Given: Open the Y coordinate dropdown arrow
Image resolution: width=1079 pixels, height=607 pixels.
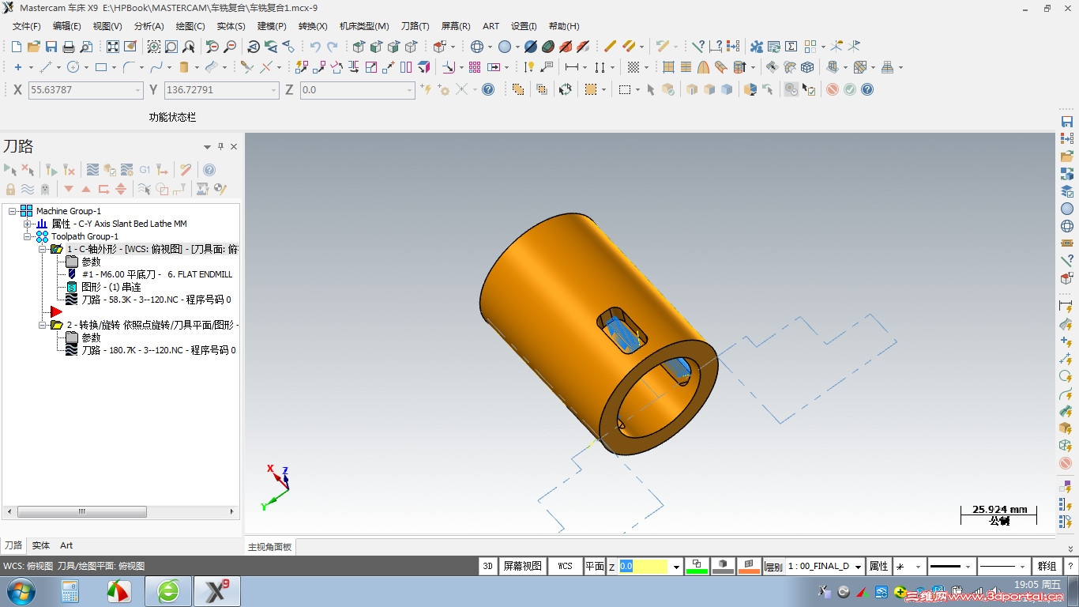Looking at the screenshot, I should (273, 90).
